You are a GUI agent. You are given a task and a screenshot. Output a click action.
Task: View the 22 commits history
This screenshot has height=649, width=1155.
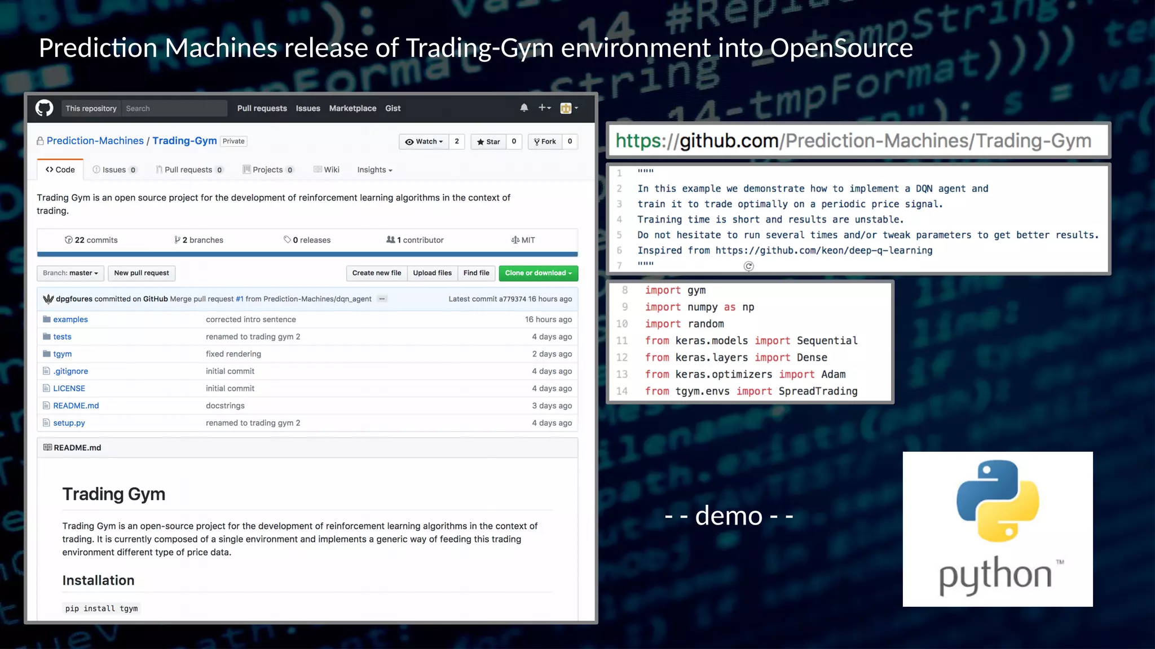click(x=91, y=240)
